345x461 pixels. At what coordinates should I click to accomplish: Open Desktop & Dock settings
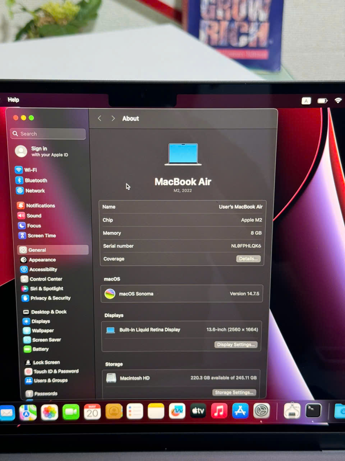tap(45, 312)
